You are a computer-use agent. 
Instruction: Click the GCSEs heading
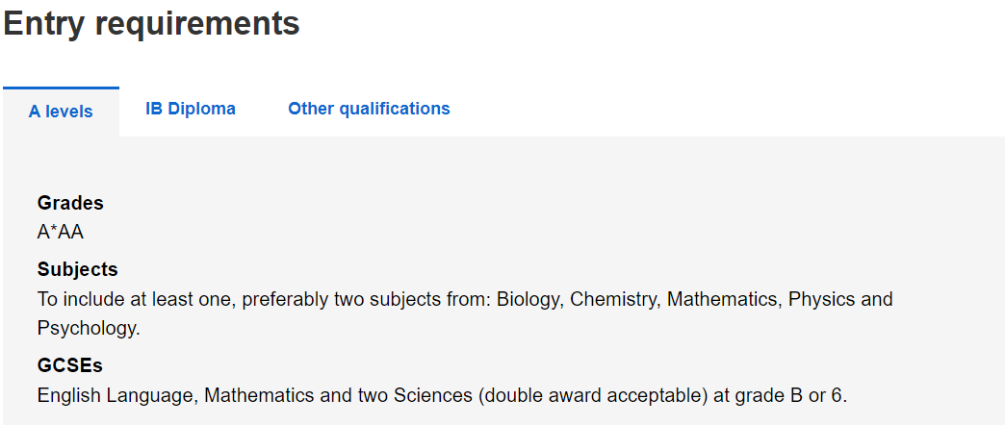pos(70,365)
